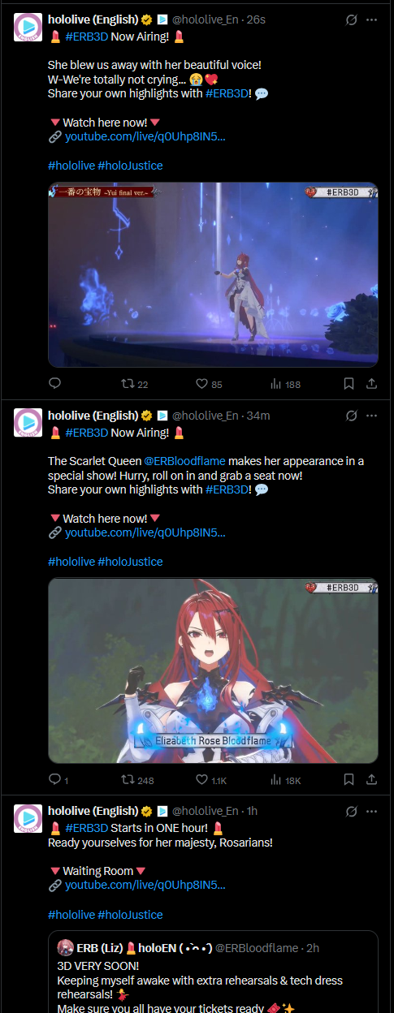Open more menu on the 1h tweet
Viewport: 394px width, 1013px height.
tap(371, 811)
